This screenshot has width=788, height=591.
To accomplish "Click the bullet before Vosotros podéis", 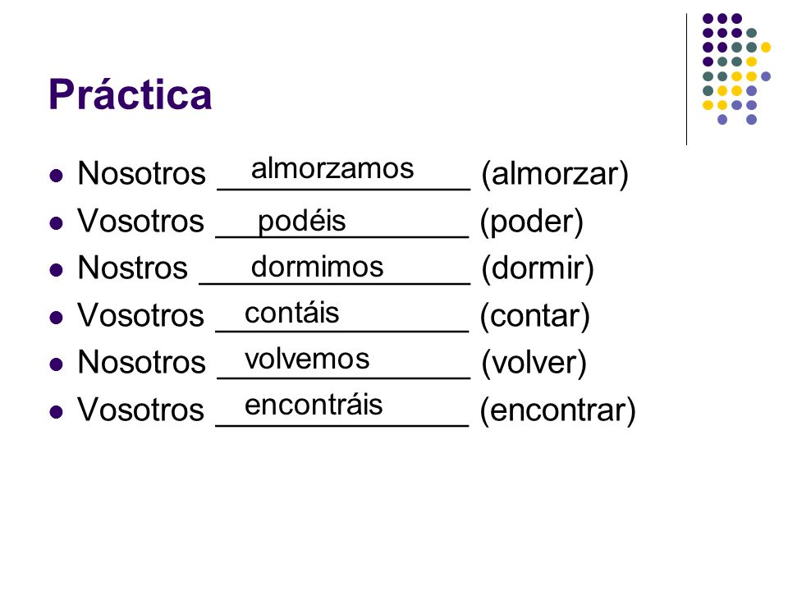I will click(57, 222).
